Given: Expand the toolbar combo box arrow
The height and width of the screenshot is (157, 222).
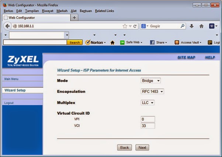Looking at the screenshot, I should [x=67, y=35].
